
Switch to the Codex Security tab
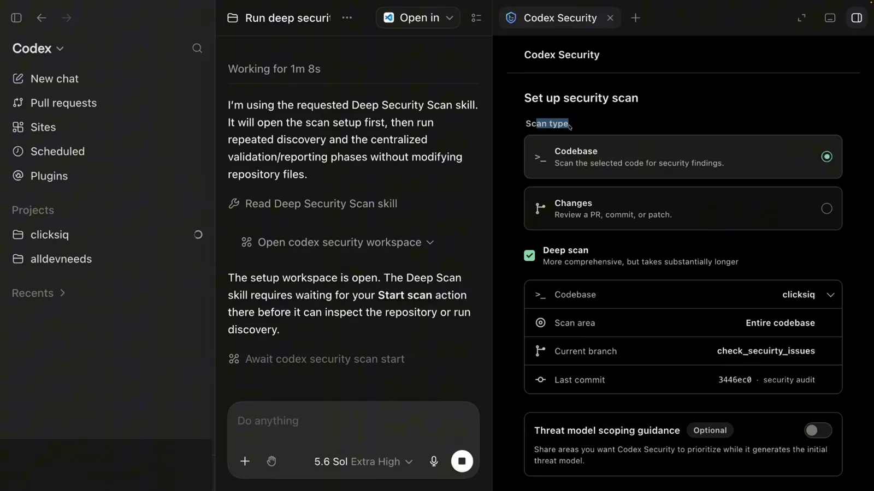coord(559,18)
